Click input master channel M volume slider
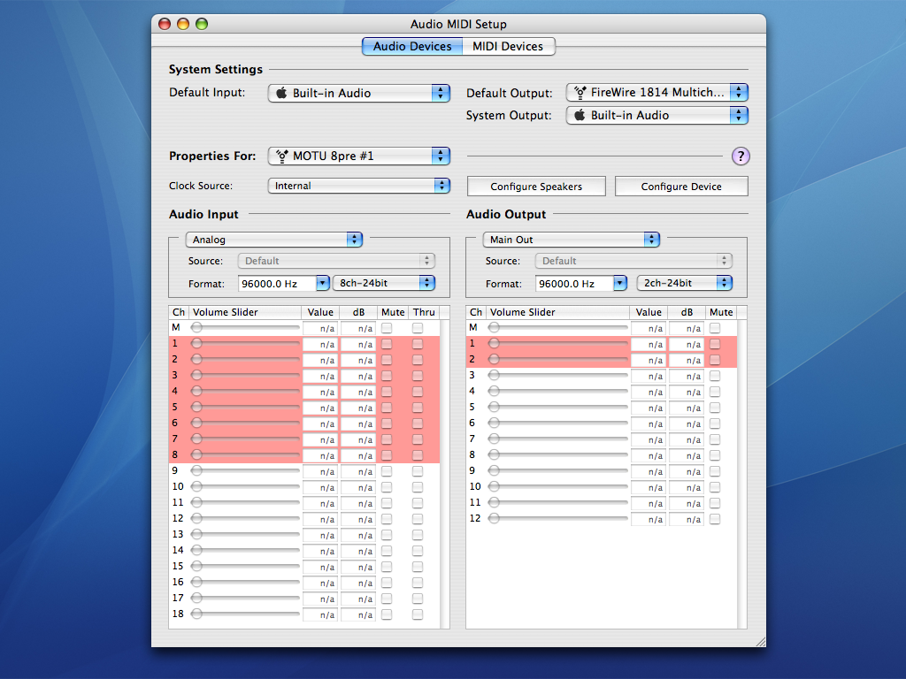Screen dimensions: 906x679 tap(246, 327)
